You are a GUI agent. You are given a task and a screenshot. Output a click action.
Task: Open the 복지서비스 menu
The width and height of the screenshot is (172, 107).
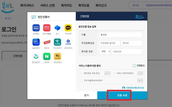(27, 5)
